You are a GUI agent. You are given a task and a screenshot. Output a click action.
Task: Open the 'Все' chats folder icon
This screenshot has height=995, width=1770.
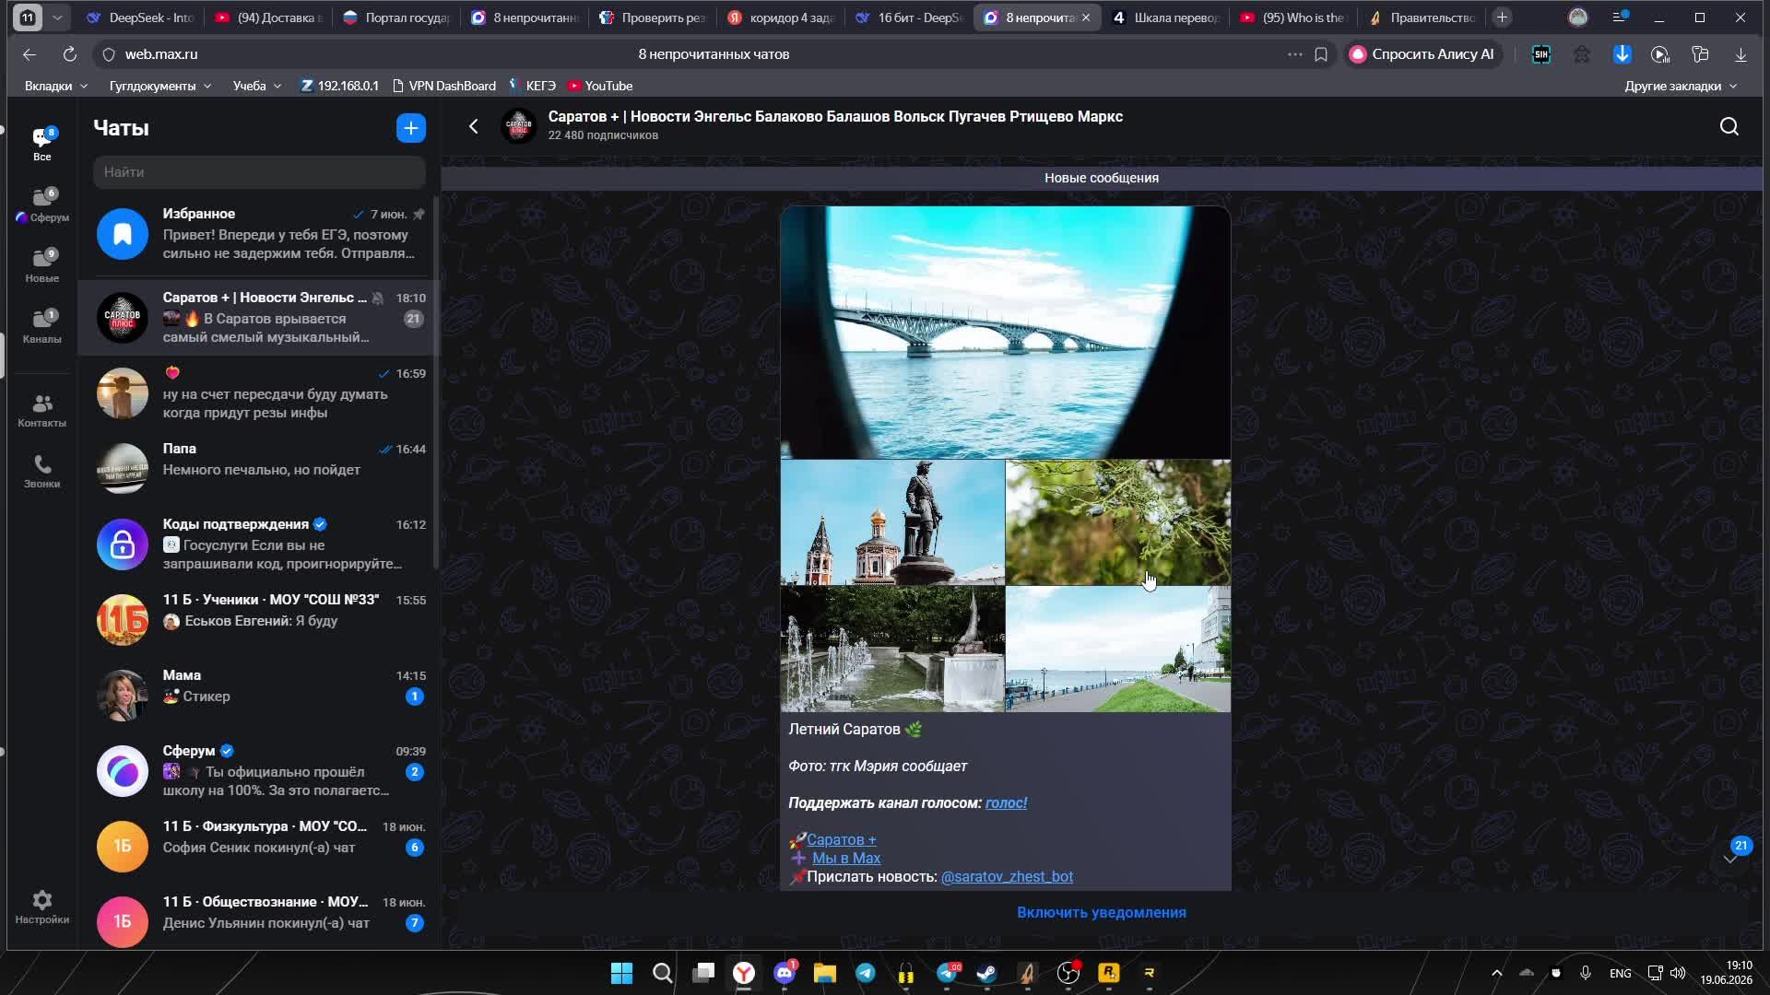42,144
